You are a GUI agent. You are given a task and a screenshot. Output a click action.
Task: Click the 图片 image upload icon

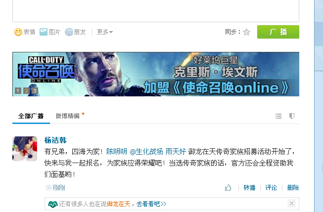coord(44,32)
